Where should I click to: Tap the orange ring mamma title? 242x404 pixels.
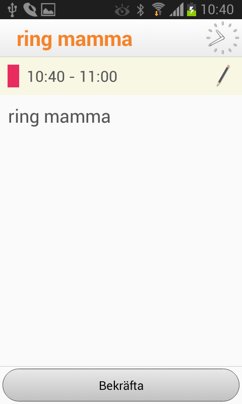pos(75,39)
